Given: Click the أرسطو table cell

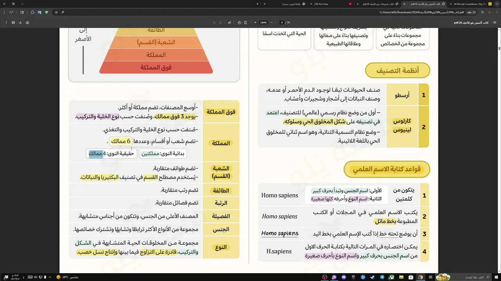Looking at the screenshot, I should (402, 95).
